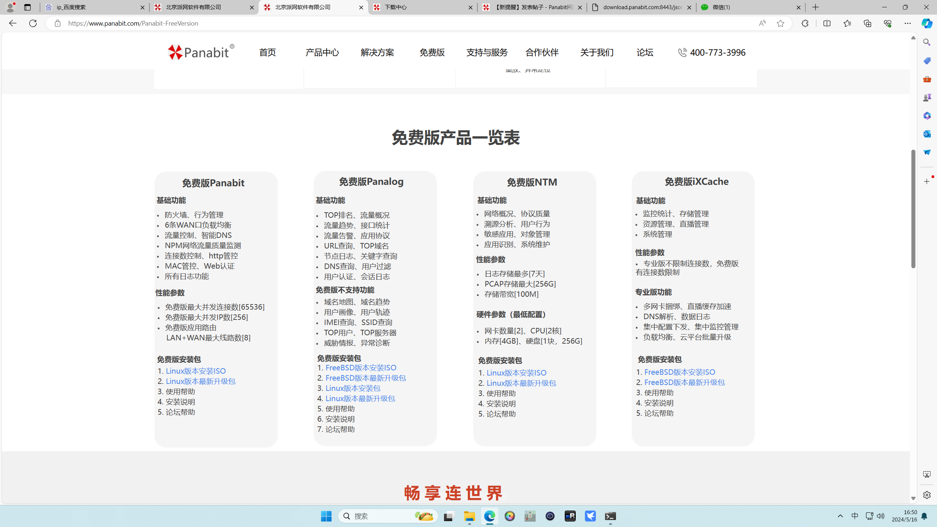Image resolution: width=937 pixels, height=527 pixels.
Task: Click the taskbar search box
Action: pyautogui.click(x=388, y=516)
